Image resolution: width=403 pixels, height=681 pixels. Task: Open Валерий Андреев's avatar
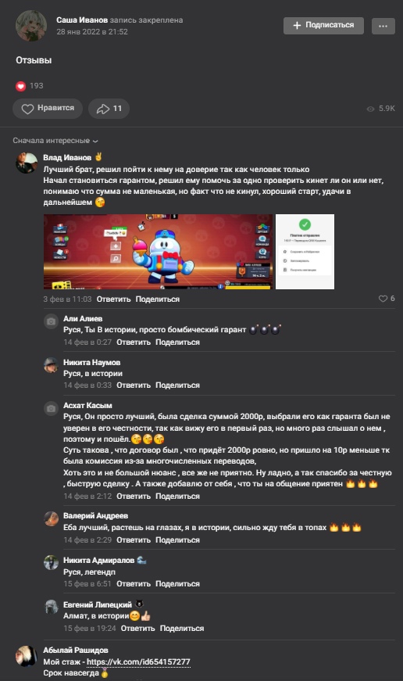[x=52, y=518]
